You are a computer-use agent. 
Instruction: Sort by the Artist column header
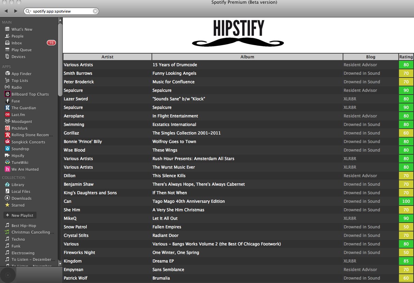point(108,57)
